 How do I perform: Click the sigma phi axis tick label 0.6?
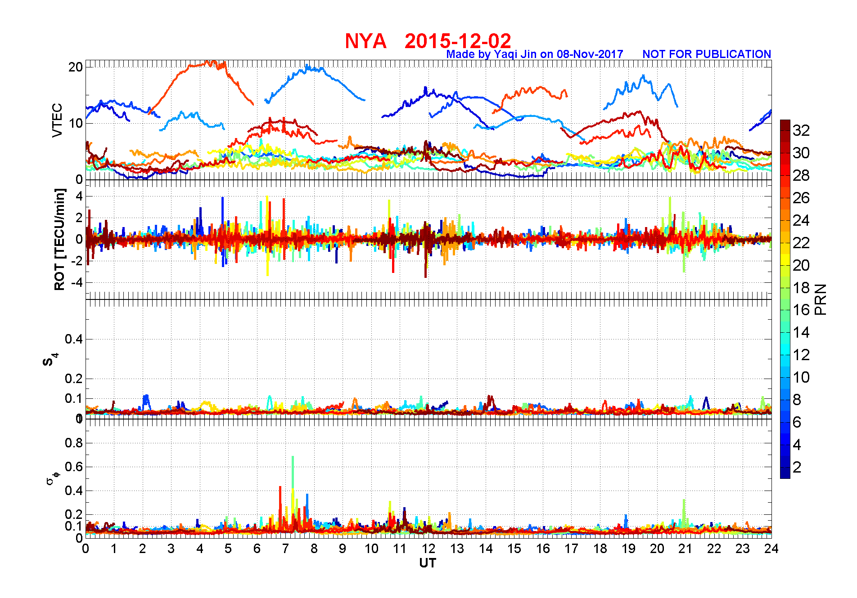click(74, 467)
